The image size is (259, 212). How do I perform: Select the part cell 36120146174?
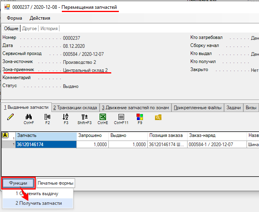[46, 145]
